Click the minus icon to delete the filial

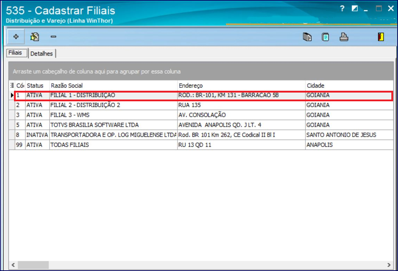[53, 37]
